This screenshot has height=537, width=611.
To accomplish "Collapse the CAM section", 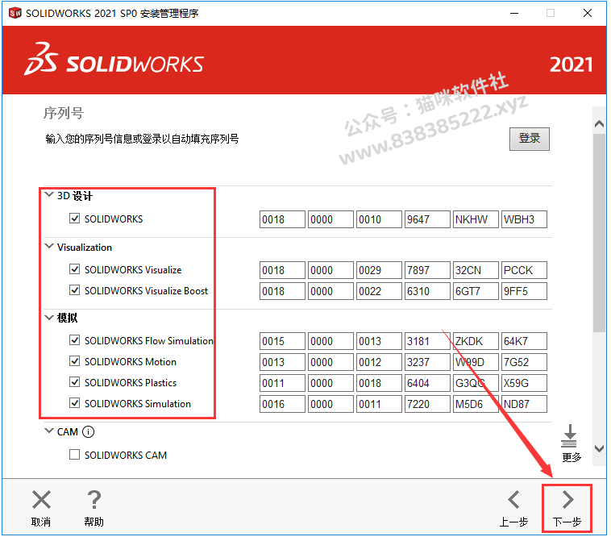I will [49, 431].
